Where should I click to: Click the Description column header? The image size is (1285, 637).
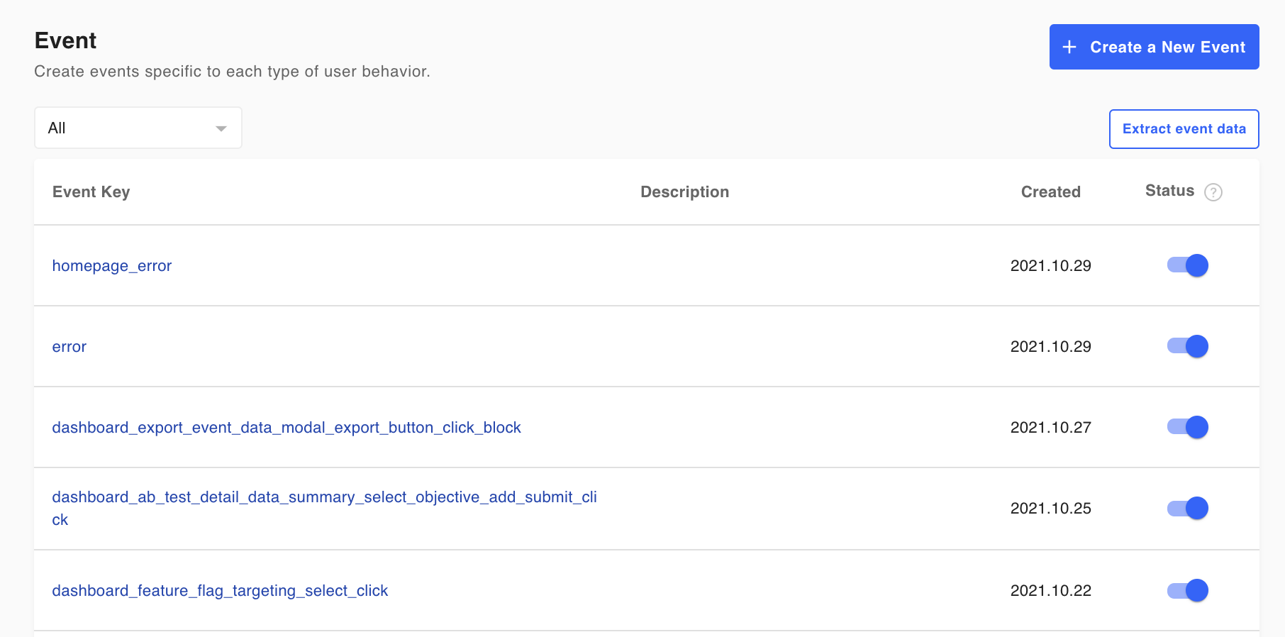click(x=684, y=192)
